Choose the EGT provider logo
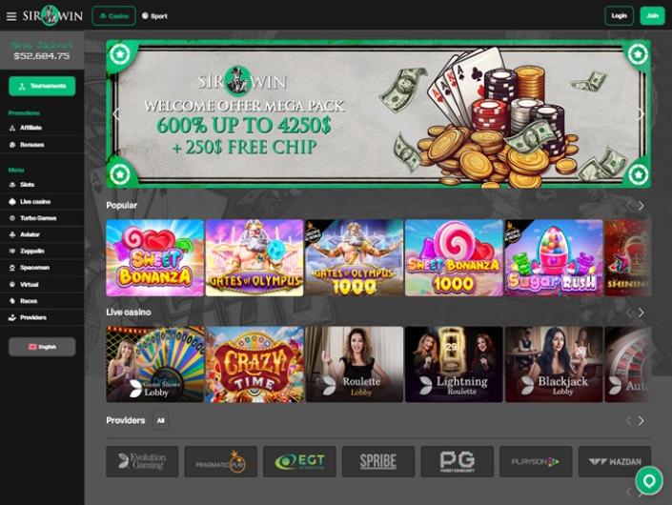This screenshot has height=505, width=672. point(299,461)
